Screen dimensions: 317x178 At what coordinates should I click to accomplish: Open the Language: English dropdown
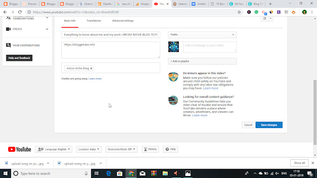point(53,149)
